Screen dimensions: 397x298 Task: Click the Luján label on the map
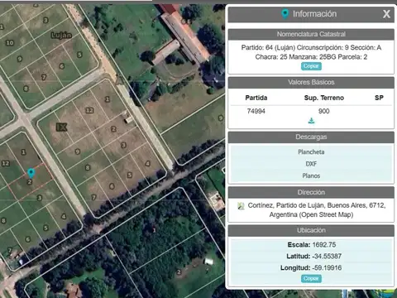[x=61, y=36]
